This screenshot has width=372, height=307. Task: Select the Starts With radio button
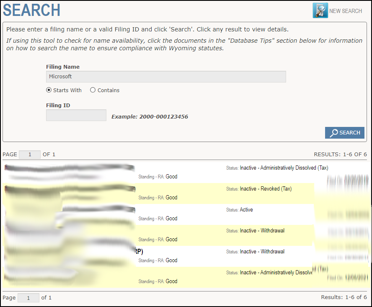click(49, 90)
